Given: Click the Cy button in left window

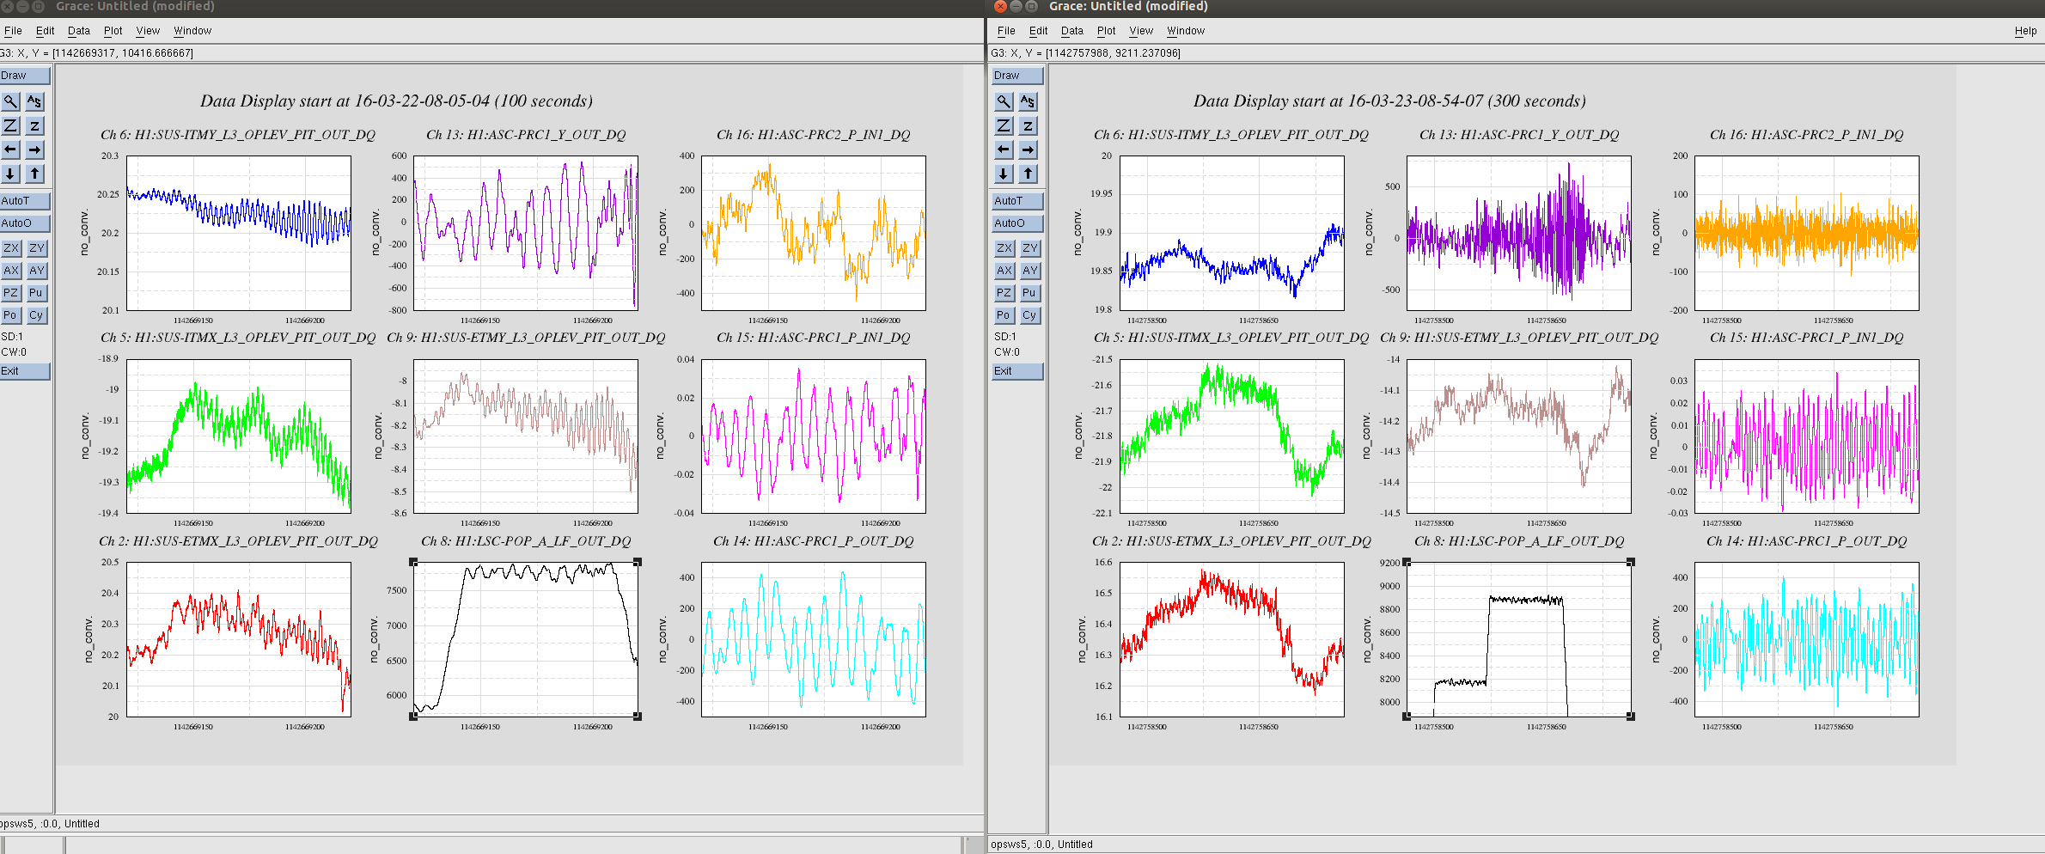Looking at the screenshot, I should click(x=36, y=315).
